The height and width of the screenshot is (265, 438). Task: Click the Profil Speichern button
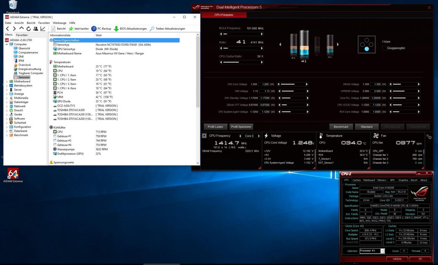tap(241, 127)
